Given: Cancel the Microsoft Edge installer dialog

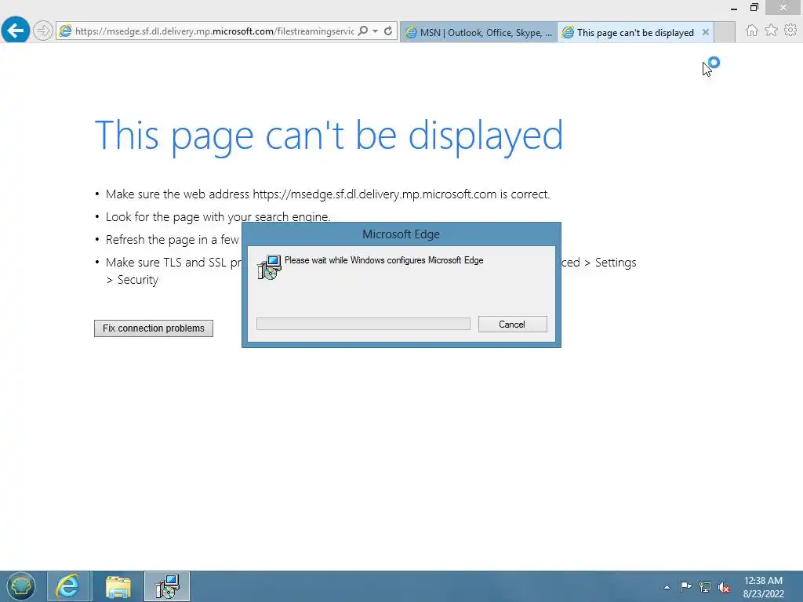Looking at the screenshot, I should [x=513, y=324].
